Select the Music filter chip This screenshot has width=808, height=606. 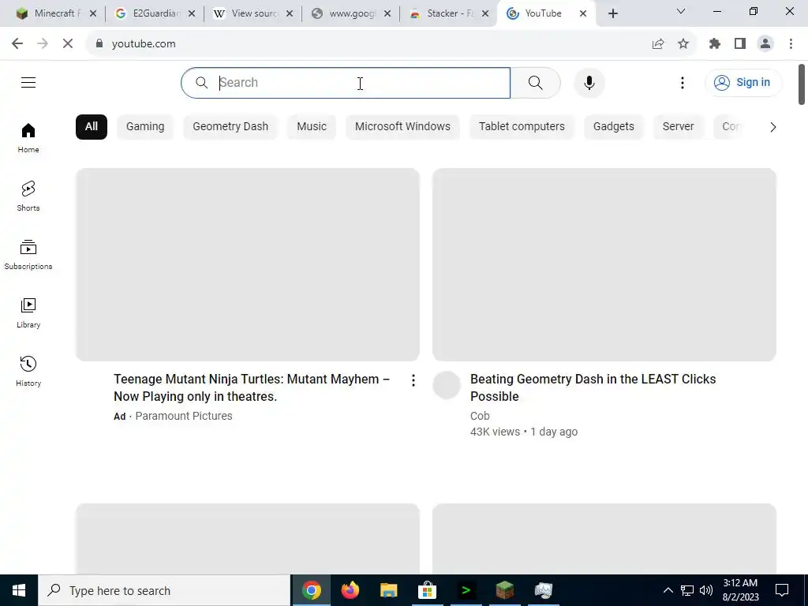tap(312, 127)
